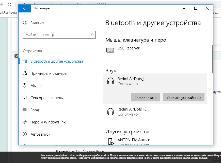Select the Redmi AirDots_L device name

pyautogui.click(x=131, y=79)
